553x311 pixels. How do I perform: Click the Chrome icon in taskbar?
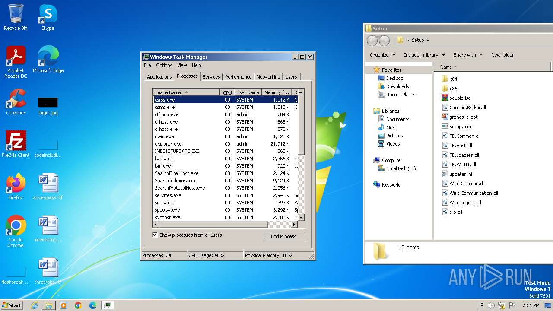pos(78,305)
